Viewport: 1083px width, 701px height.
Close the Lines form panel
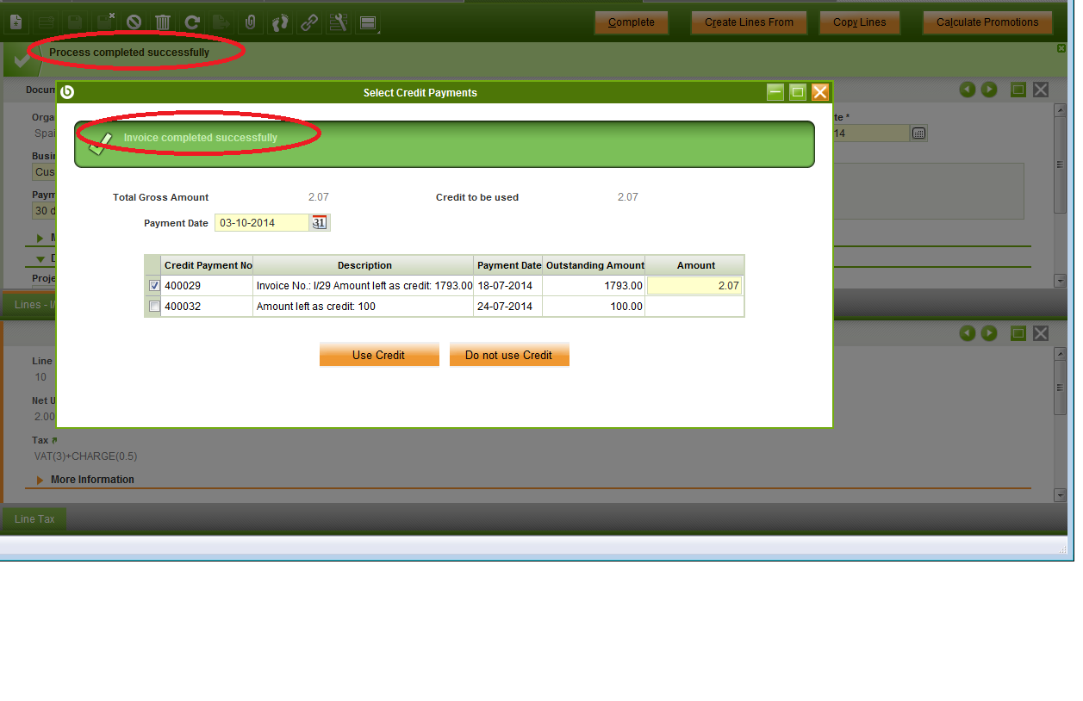[1041, 333]
